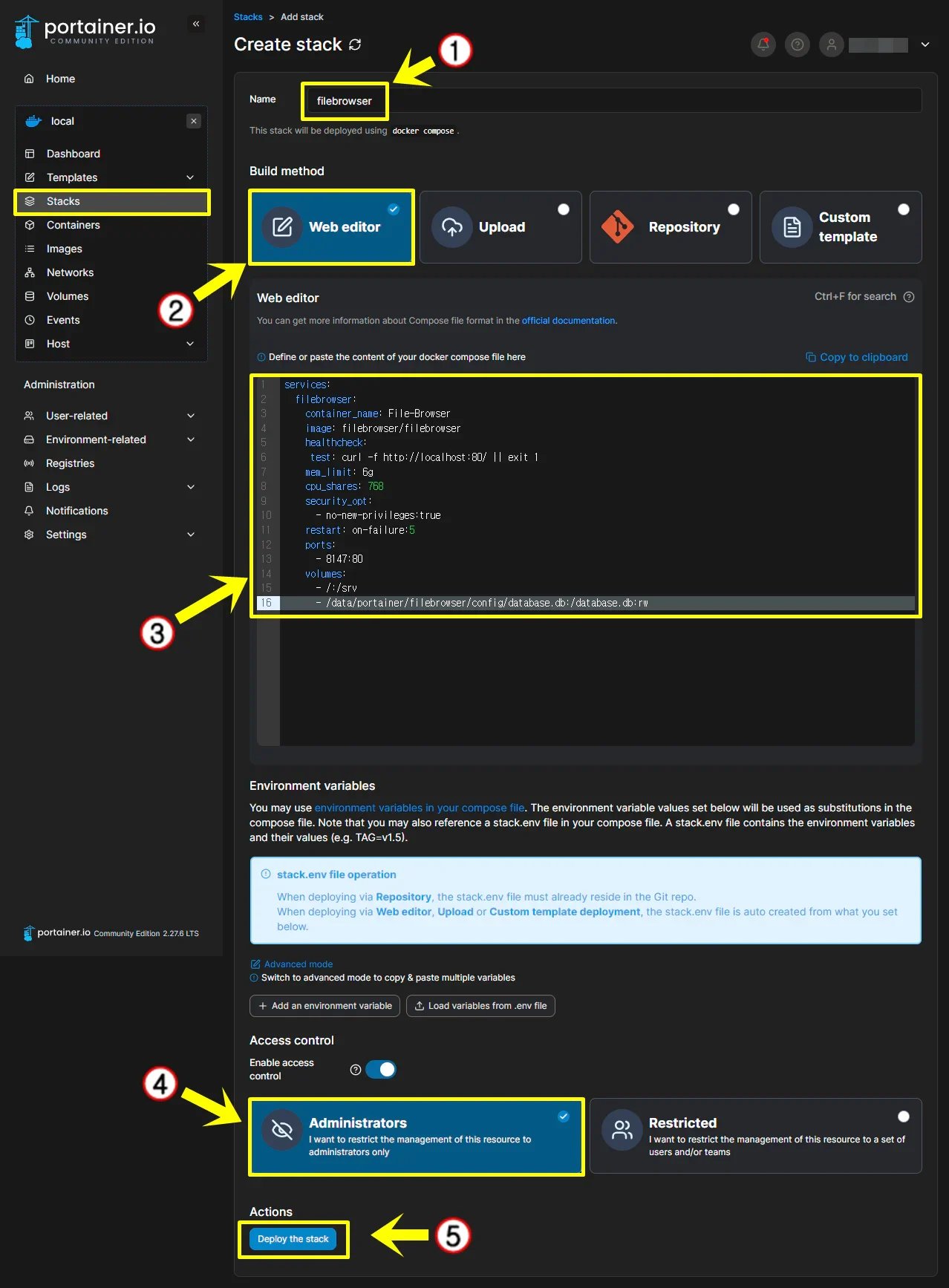This screenshot has width=949, height=1288.
Task: Click the Registries radio icon
Action: click(x=29, y=463)
